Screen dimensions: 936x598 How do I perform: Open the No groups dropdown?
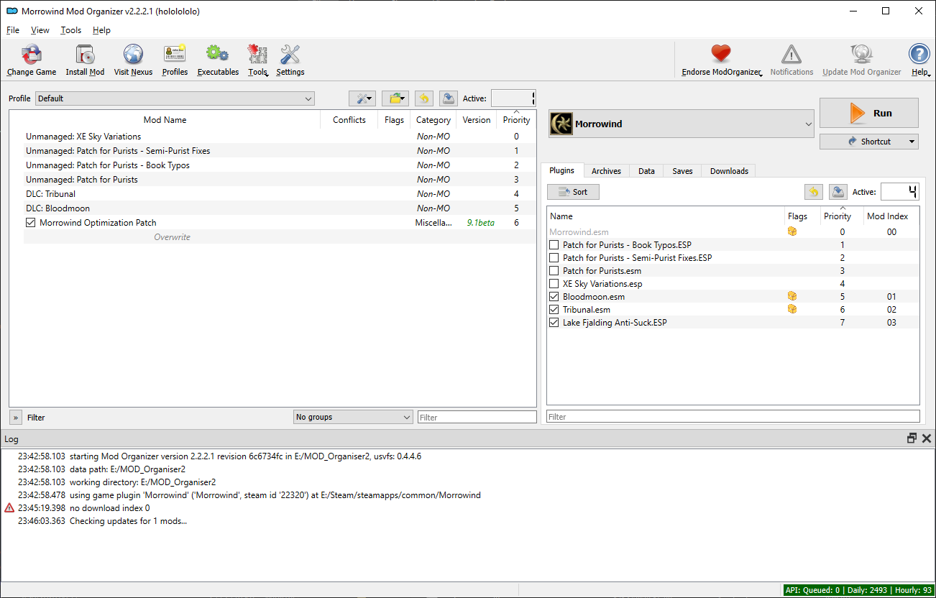pos(353,417)
